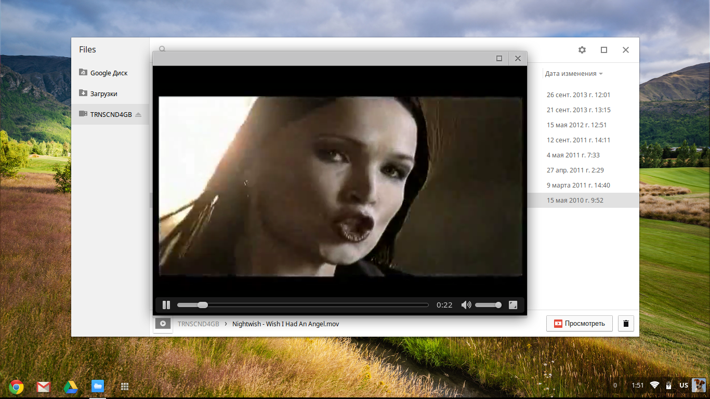
Task: Open Files app settings gear
Action: [x=582, y=50]
